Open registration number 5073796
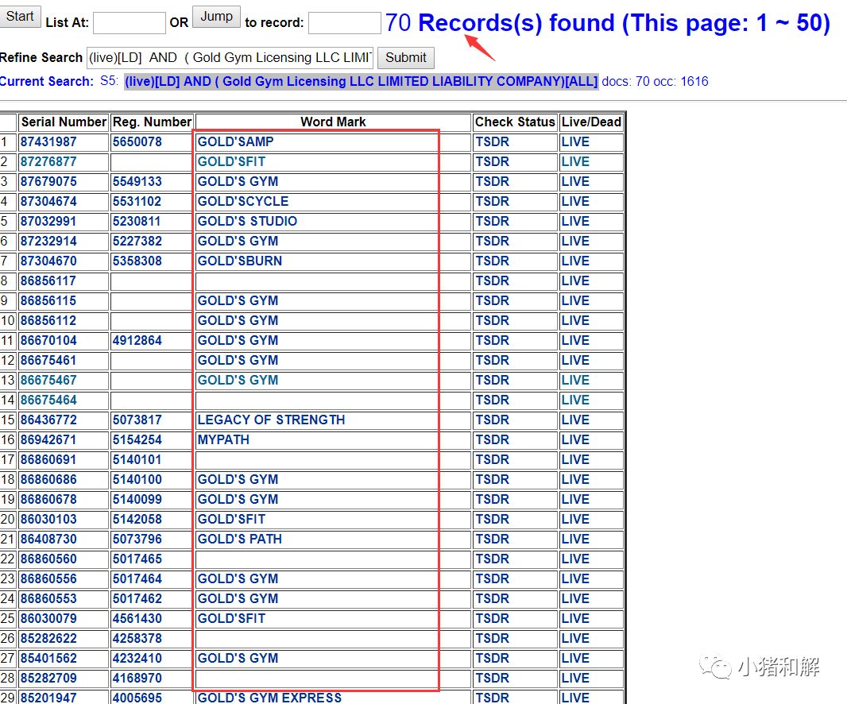Image resolution: width=847 pixels, height=704 pixels. tap(137, 540)
